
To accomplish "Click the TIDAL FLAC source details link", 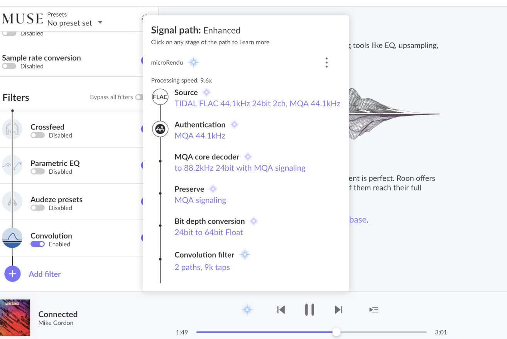I will pos(257,103).
